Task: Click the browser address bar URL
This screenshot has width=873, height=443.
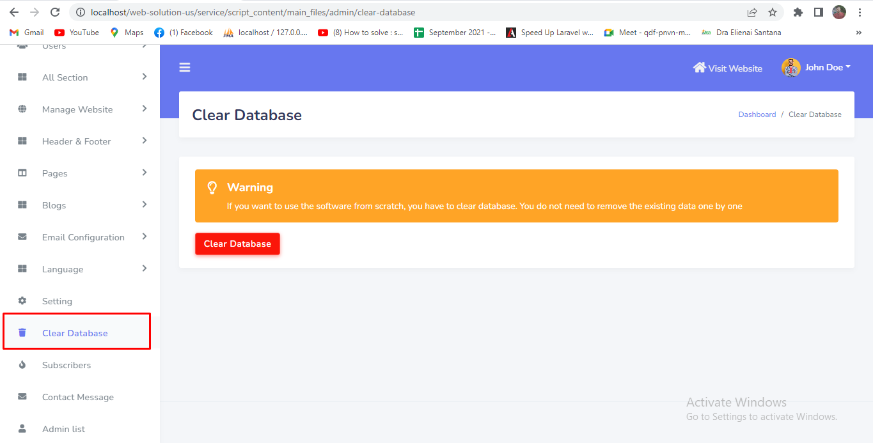Action: tap(253, 12)
